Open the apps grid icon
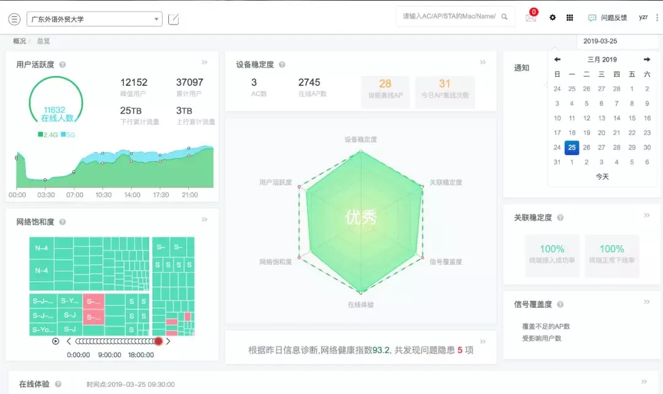Screen dimensions: 663x394 click(570, 18)
